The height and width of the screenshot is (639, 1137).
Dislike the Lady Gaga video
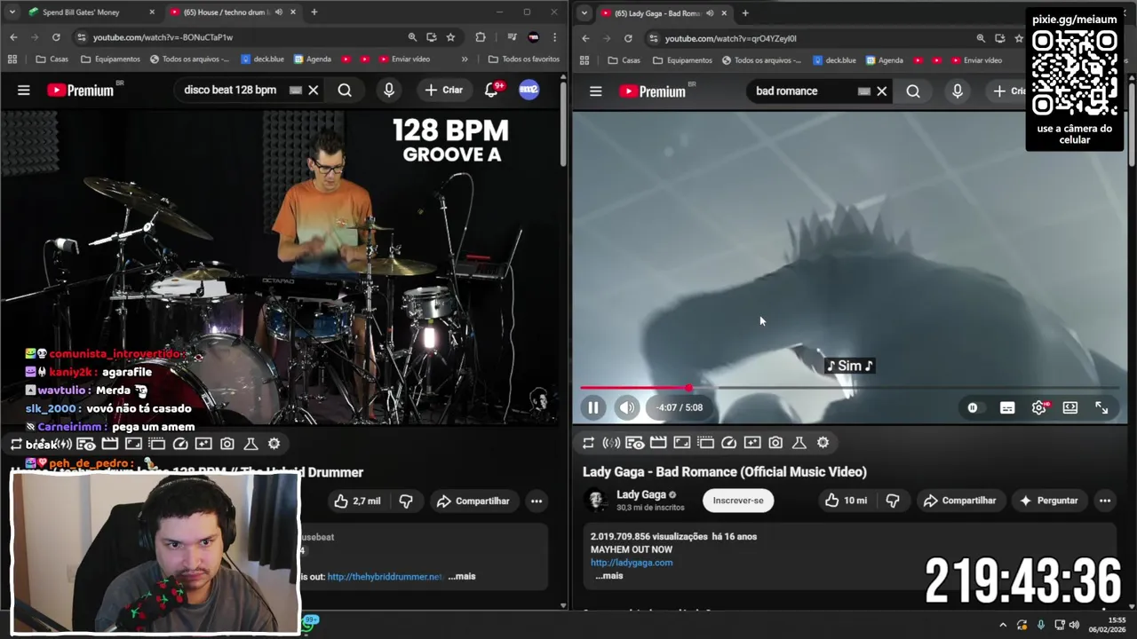tap(893, 501)
